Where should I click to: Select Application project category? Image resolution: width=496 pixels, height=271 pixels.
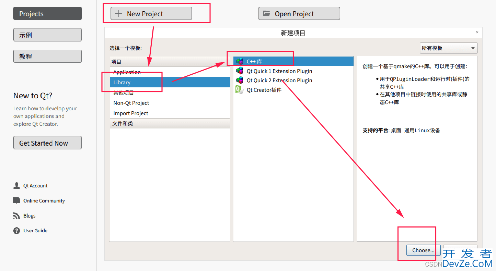pos(170,72)
